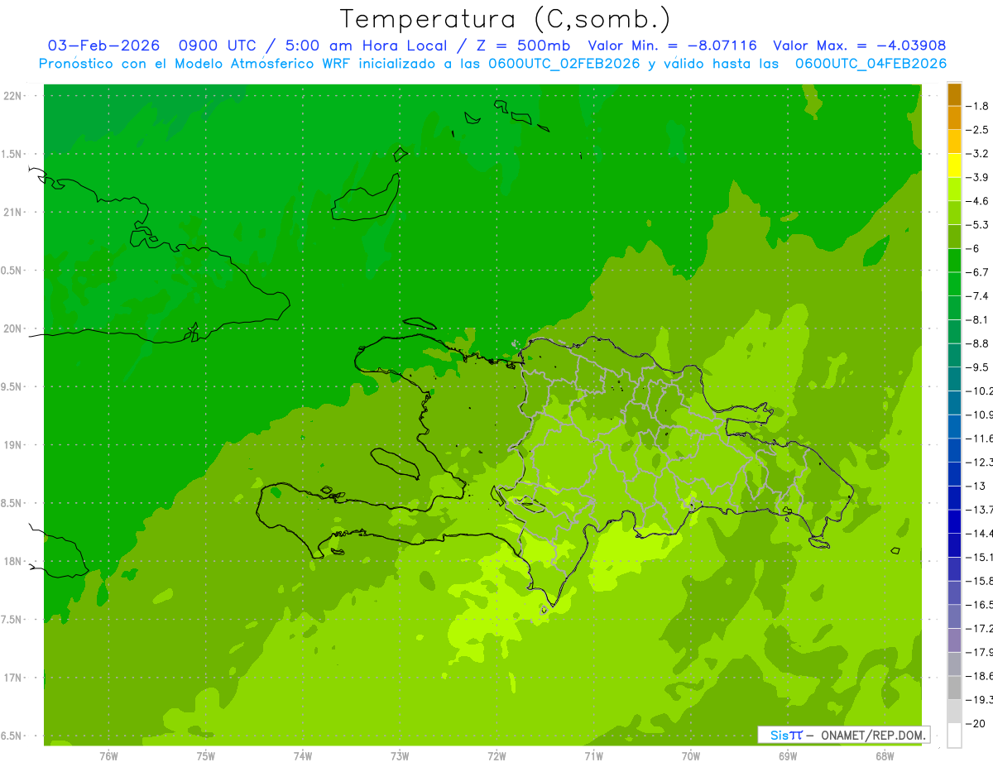Click the -13 colorbar label
Screen dimensions: 993x767
(x=976, y=486)
